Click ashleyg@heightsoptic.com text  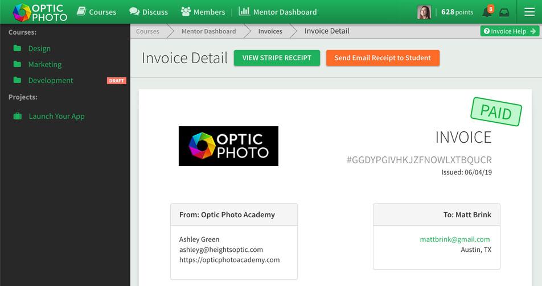coord(221,250)
